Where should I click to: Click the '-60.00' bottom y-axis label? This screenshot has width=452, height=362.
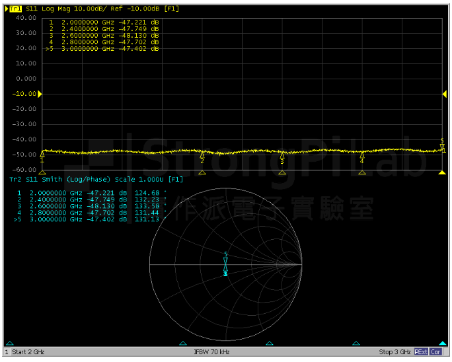coord(24,170)
